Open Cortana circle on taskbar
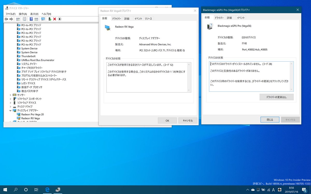This screenshot has height=194, width=311. pyautogui.click(x=26, y=190)
